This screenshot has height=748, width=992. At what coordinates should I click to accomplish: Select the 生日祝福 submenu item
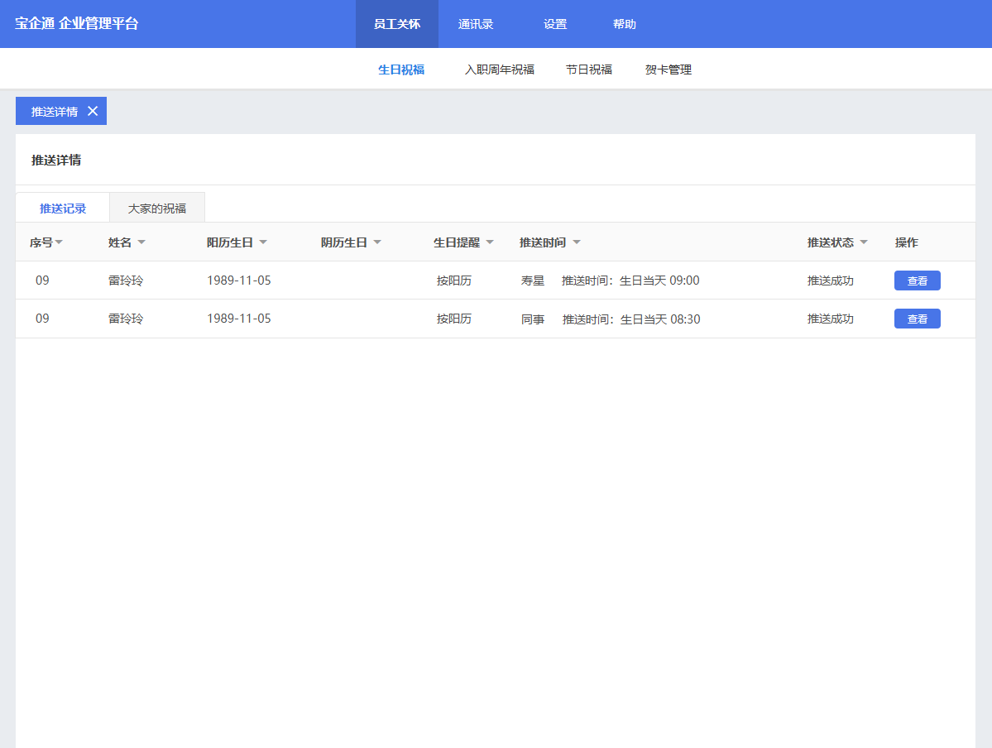pyautogui.click(x=401, y=70)
